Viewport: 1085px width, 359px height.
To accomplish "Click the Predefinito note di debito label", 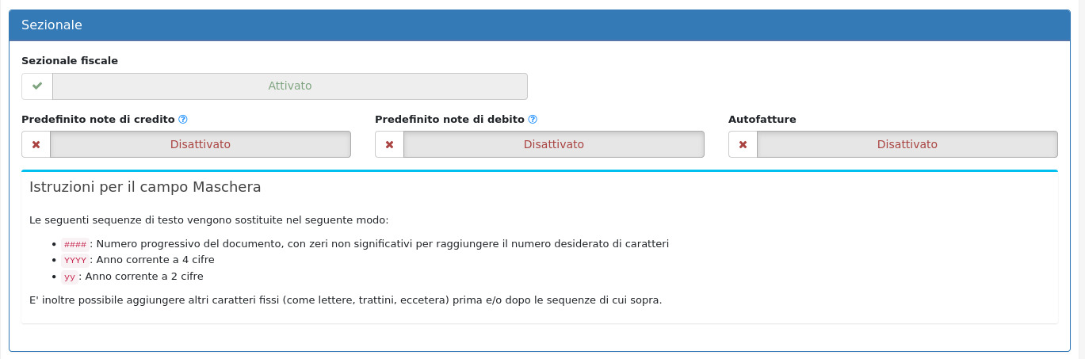I will click(x=449, y=120).
